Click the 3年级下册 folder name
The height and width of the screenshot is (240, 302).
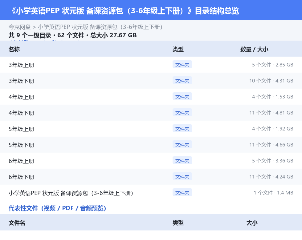pos(21,81)
